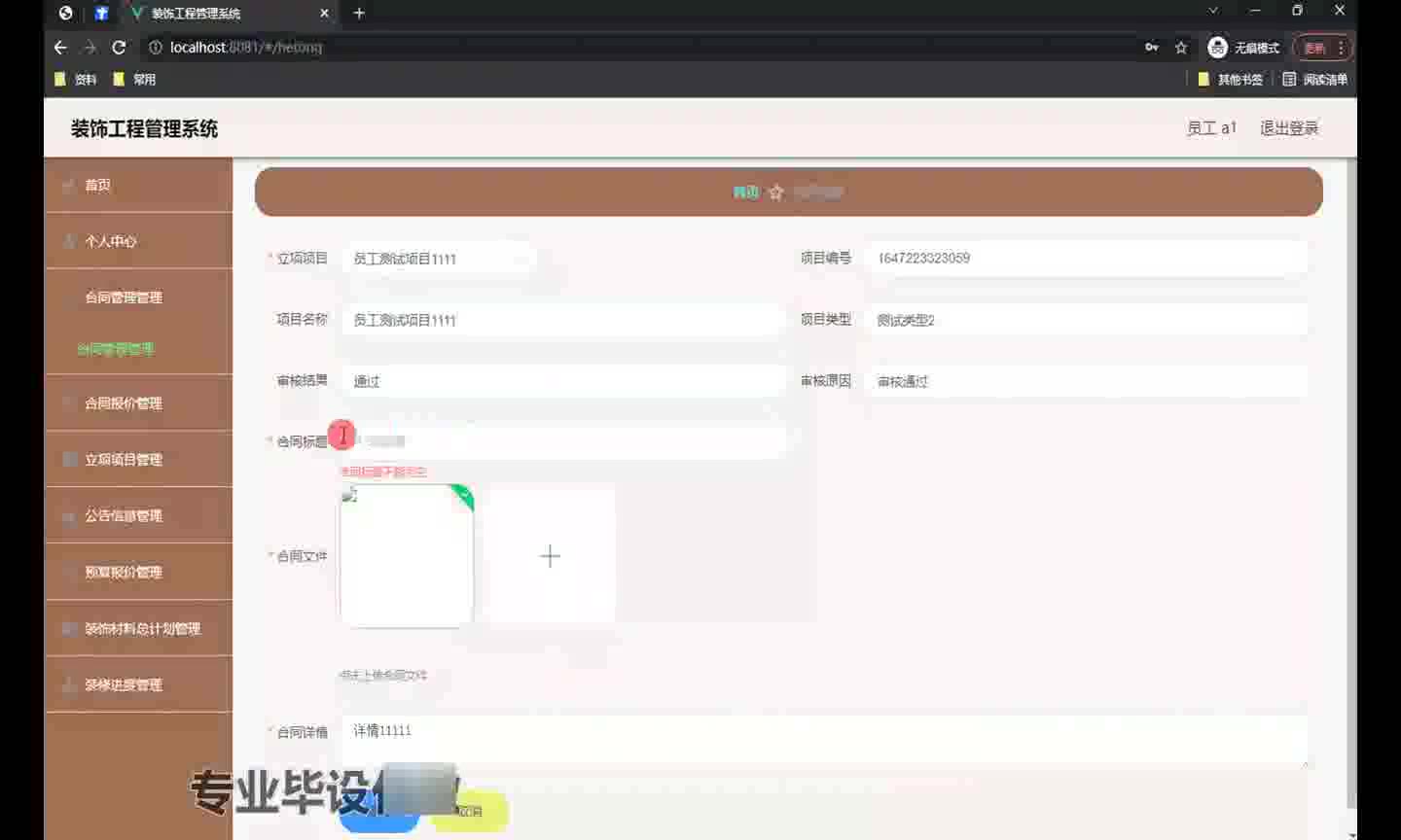1401x840 pixels.
Task: Open the 资料 bookmarks folder
Action: (77, 80)
